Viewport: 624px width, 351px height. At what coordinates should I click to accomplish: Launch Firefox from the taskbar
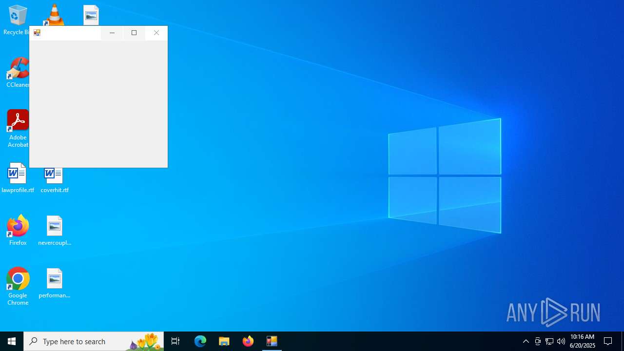click(x=248, y=341)
